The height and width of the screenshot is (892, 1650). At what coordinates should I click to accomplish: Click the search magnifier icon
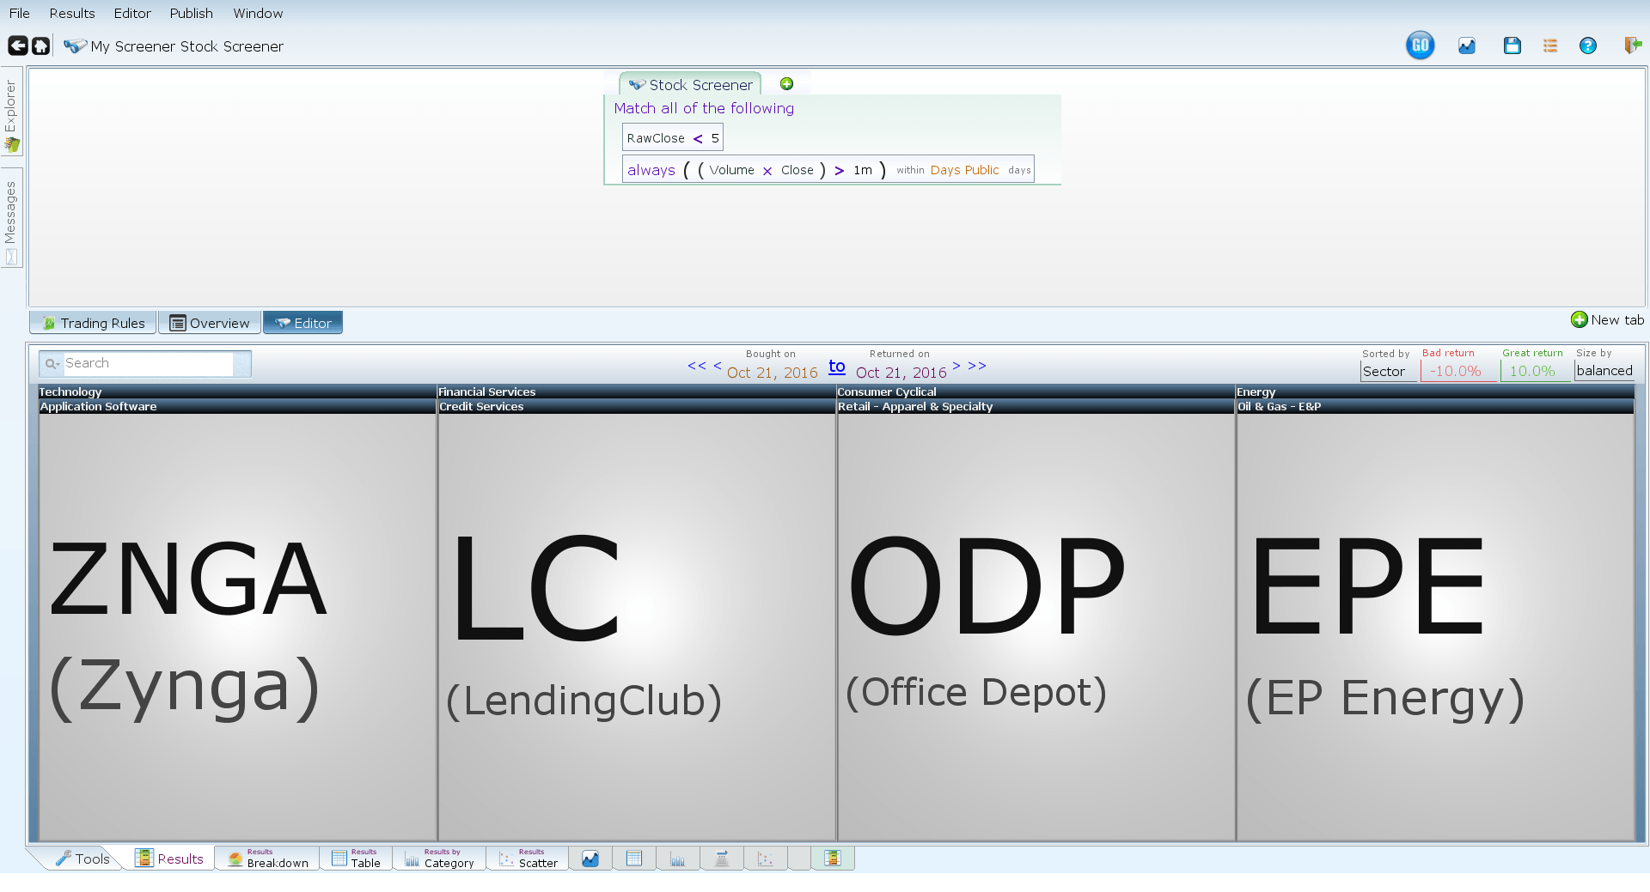tap(52, 363)
